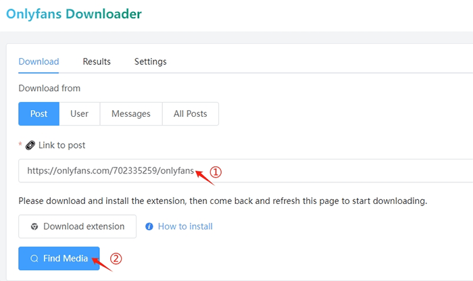This screenshot has height=281, width=473.
Task: Select Post as download source
Action: (x=39, y=113)
